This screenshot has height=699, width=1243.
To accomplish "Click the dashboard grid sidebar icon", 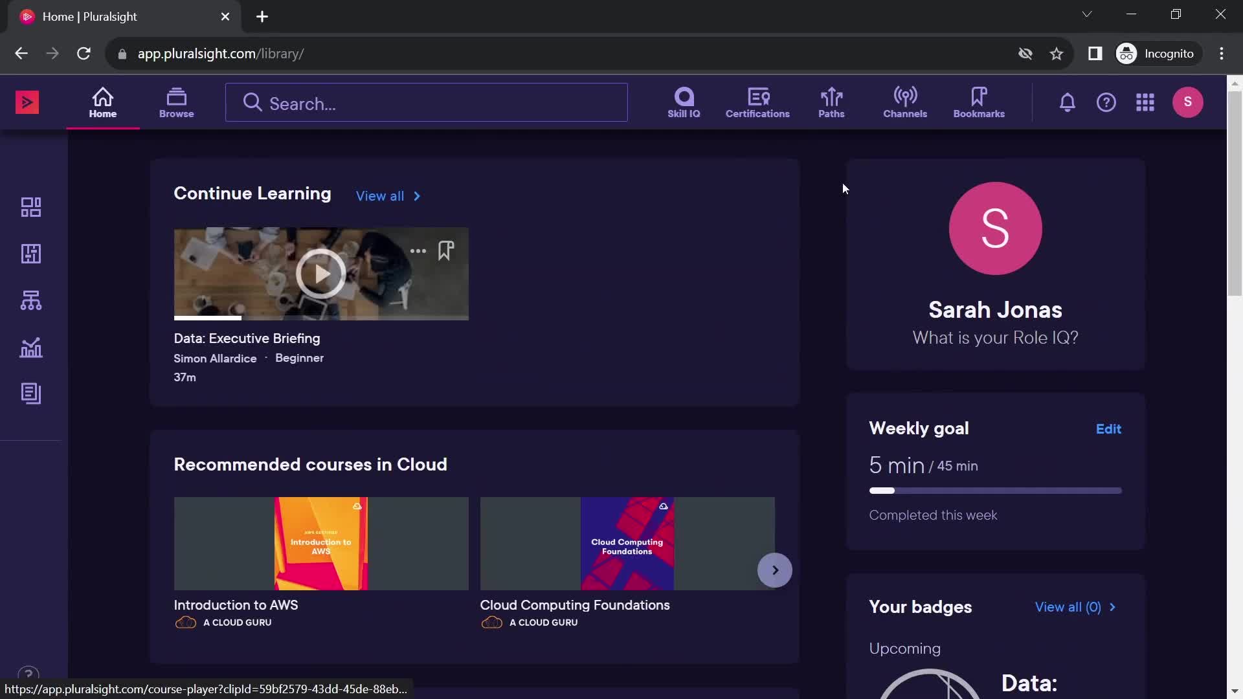I will click(x=31, y=207).
